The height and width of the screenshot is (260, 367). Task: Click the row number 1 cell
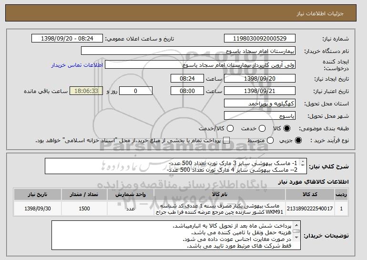point(341,208)
